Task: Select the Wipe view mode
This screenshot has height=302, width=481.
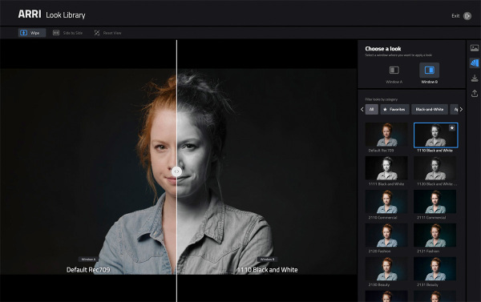Action: 32,33
